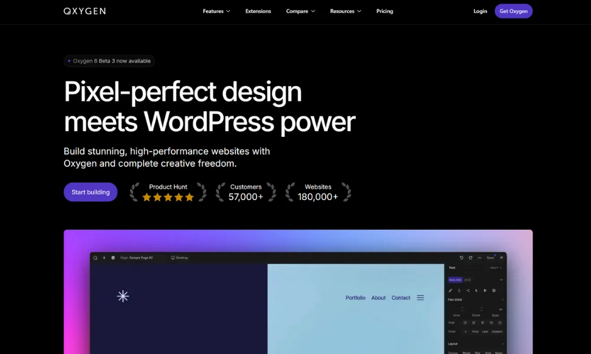Go to Pricing in the top navigation
Image resolution: width=591 pixels, height=354 pixels.
pyautogui.click(x=385, y=11)
